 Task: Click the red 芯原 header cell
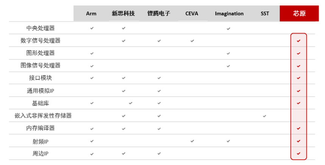pos(299,14)
